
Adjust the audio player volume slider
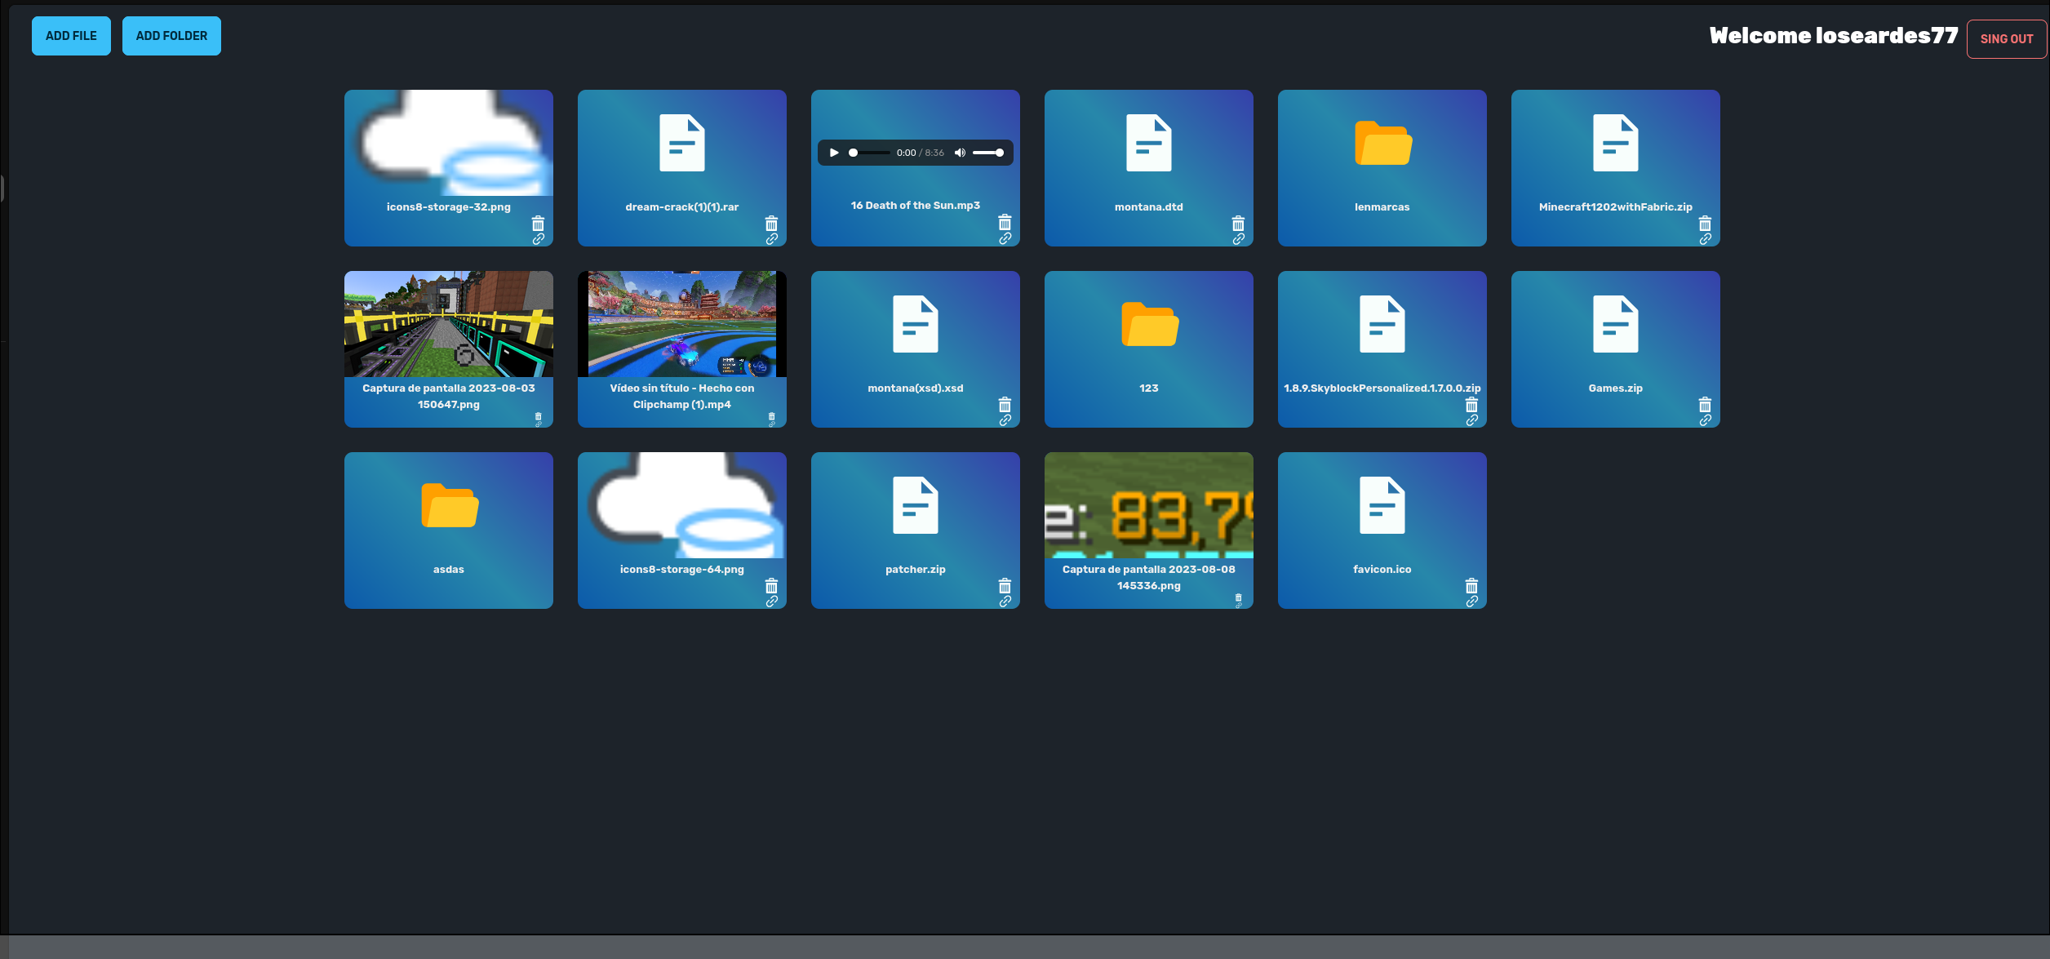coord(987,153)
